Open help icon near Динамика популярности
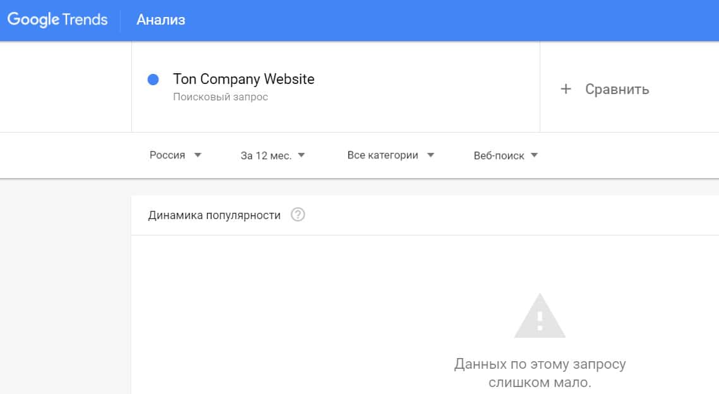The image size is (719, 394). 298,215
